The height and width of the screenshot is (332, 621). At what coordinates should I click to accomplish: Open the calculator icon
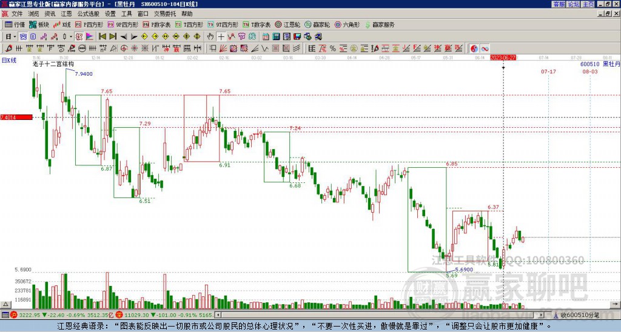click(276, 37)
